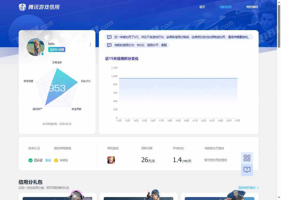Open the 我的信用 navigation tab
Screen dimensions: 281x200
[x=226, y=7]
